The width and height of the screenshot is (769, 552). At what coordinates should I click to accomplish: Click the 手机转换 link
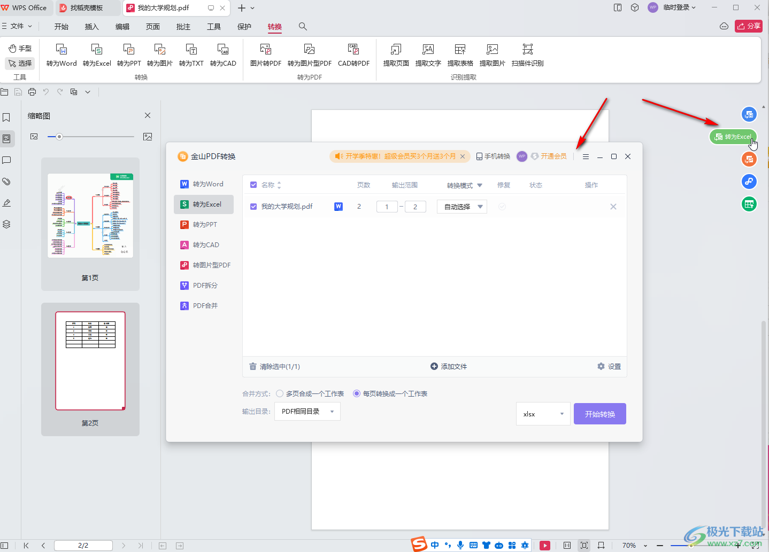tap(493, 156)
